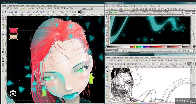
Task: Choose the Eraser tool in the main toolbox
Action: coord(3,55)
